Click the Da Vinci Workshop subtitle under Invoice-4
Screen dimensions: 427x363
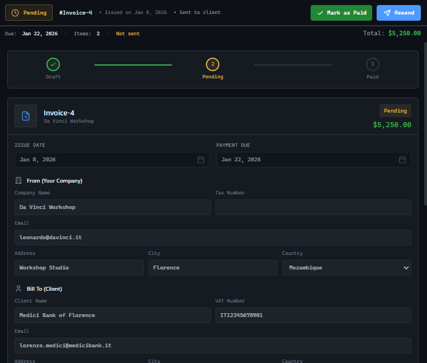(x=69, y=121)
